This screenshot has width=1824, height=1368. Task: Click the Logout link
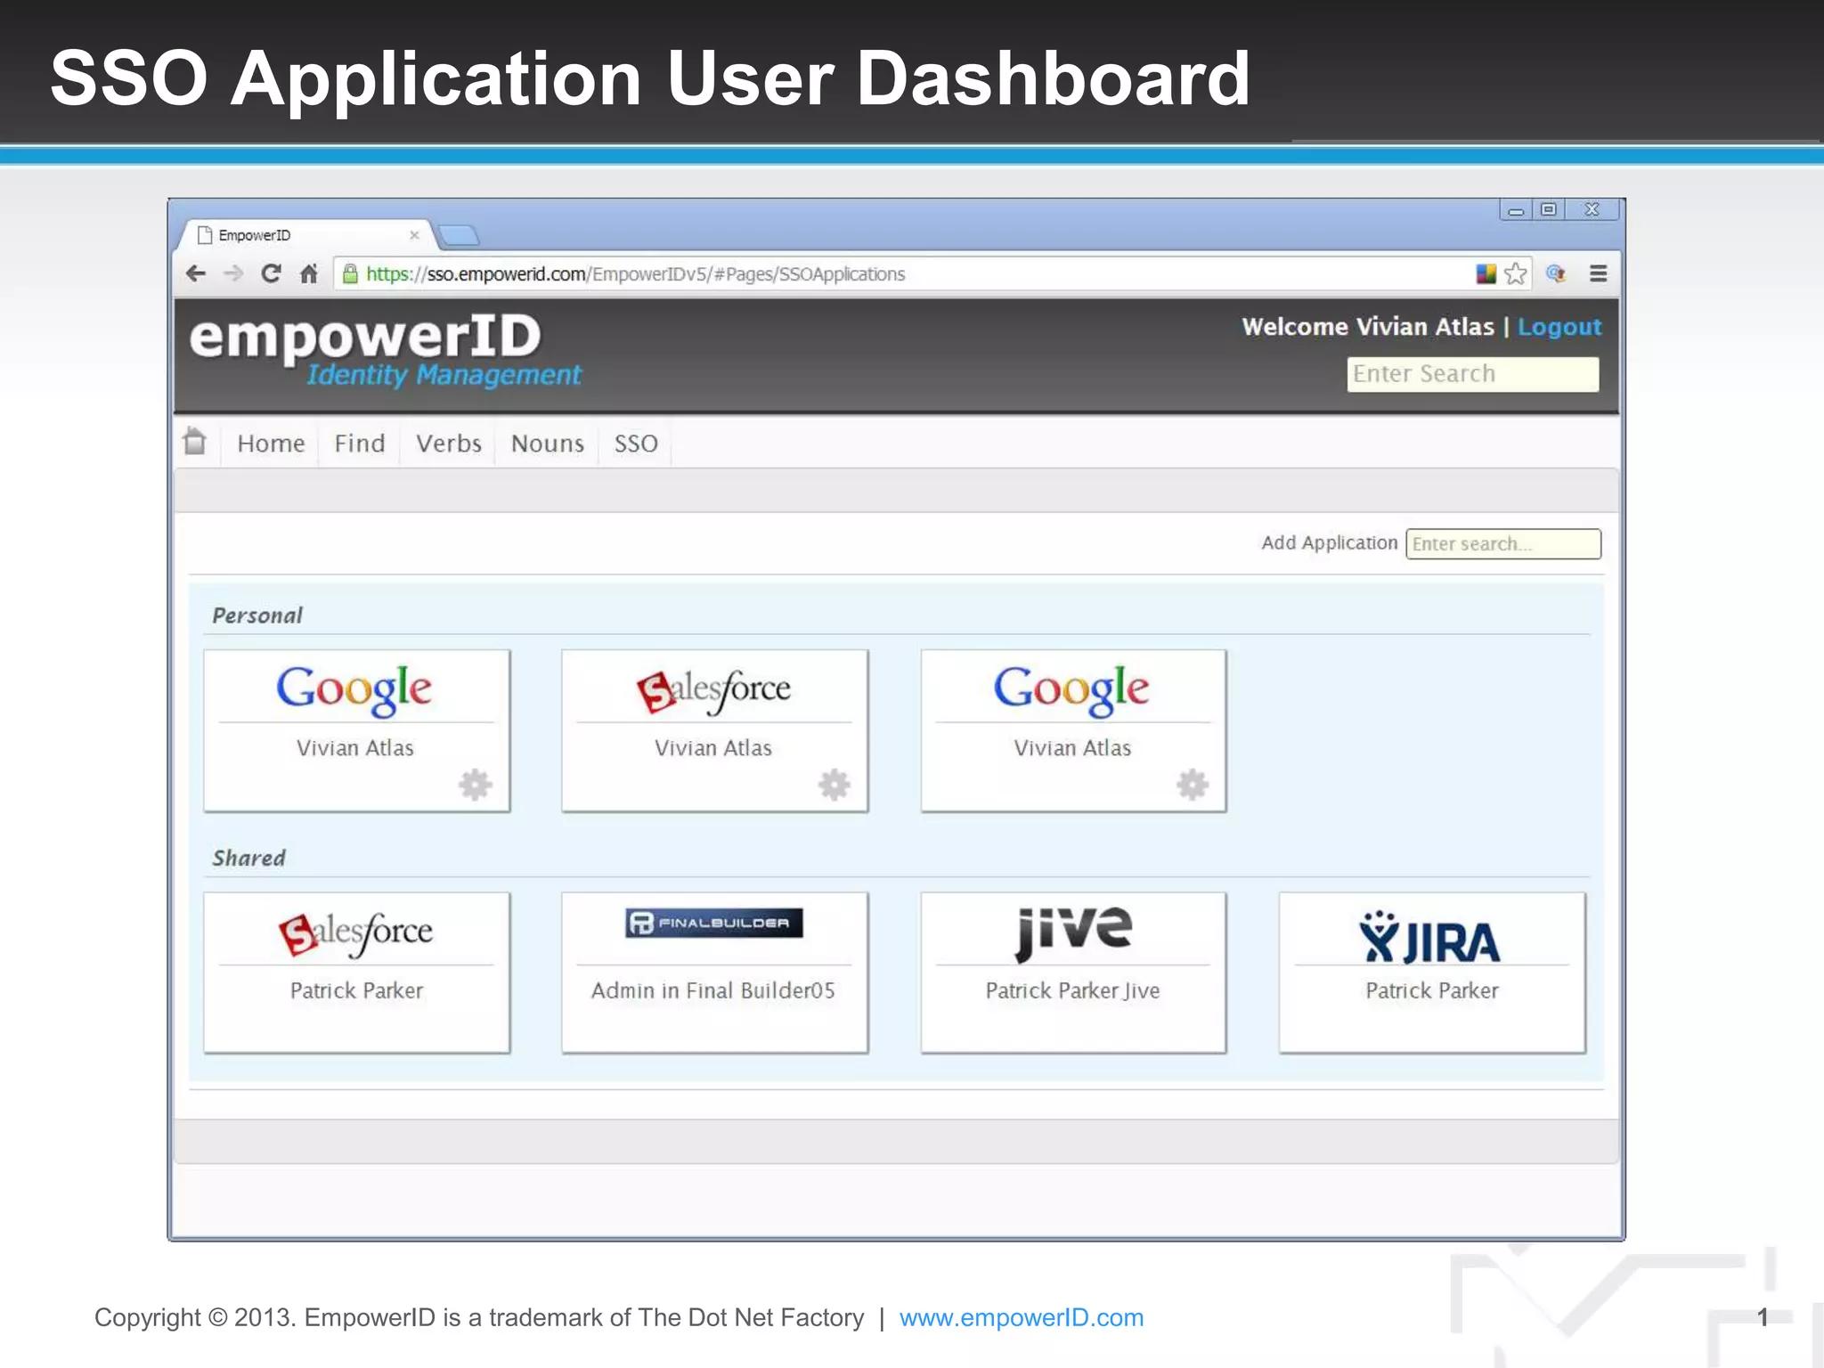click(1559, 327)
